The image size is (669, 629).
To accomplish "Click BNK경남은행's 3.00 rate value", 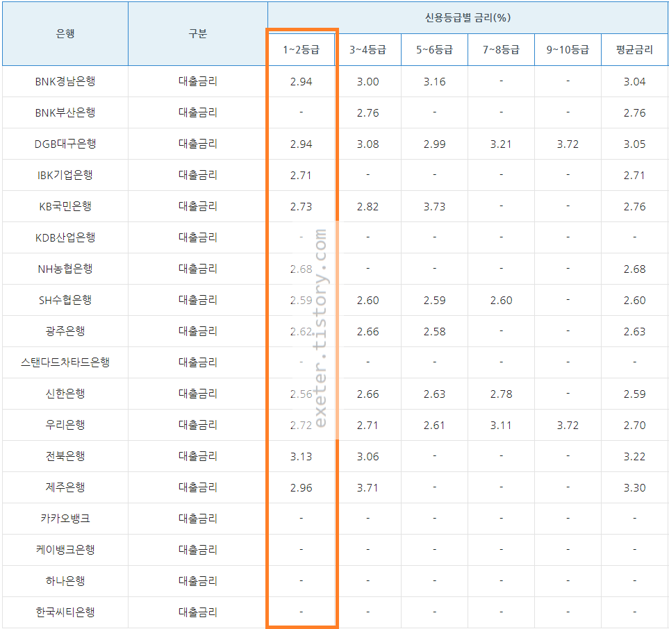I will pos(367,81).
